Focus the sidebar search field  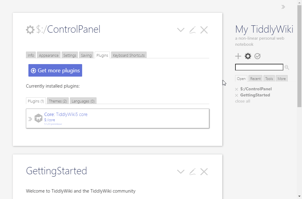tap(259, 67)
